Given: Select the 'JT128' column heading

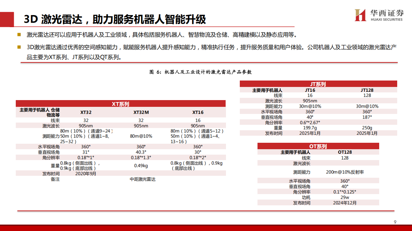Looking at the screenshot, I should point(367,90).
